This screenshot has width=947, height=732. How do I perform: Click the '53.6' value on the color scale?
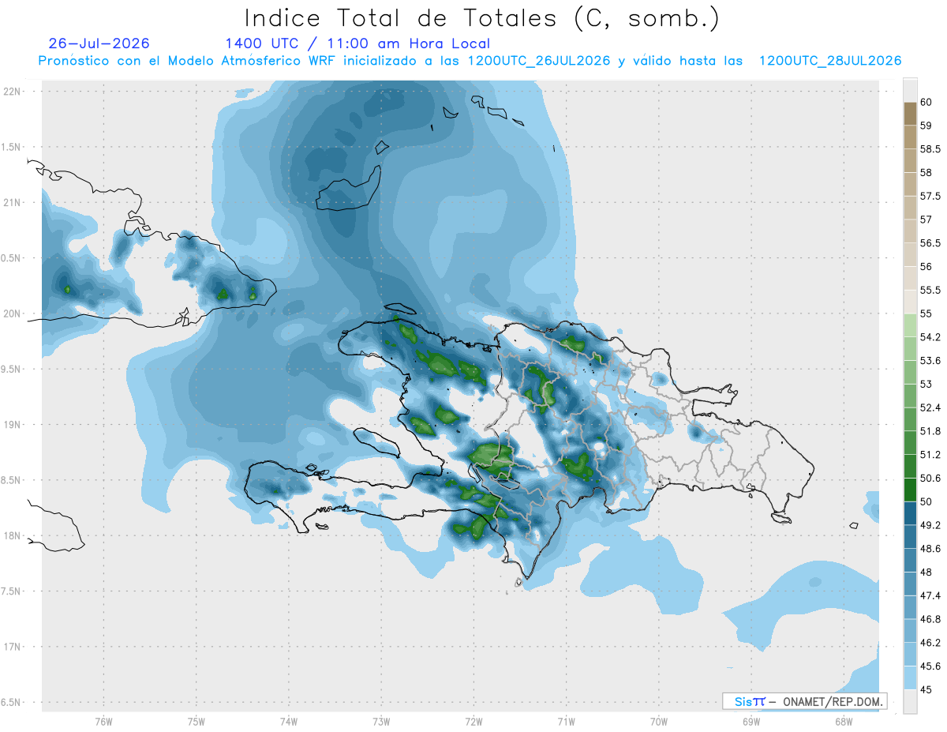click(x=930, y=361)
